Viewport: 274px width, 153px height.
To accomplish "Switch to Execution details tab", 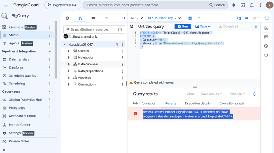I will click(198, 103).
